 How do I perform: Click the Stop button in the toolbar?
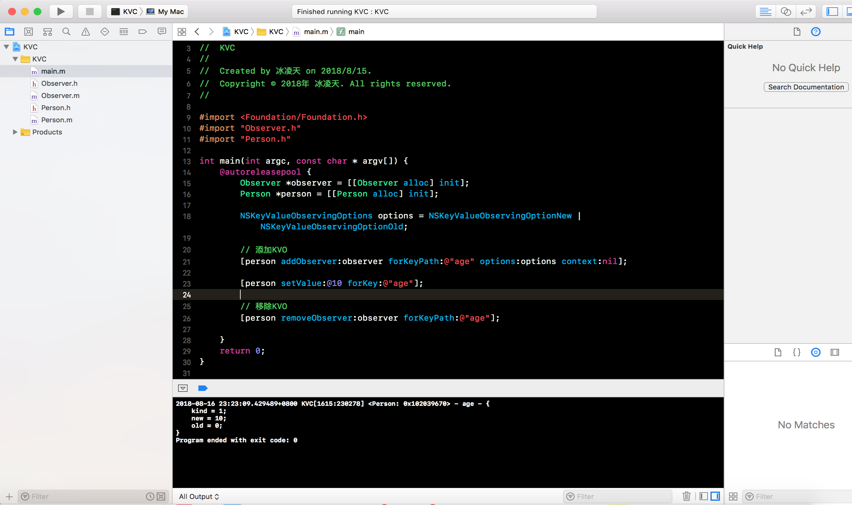(x=89, y=12)
